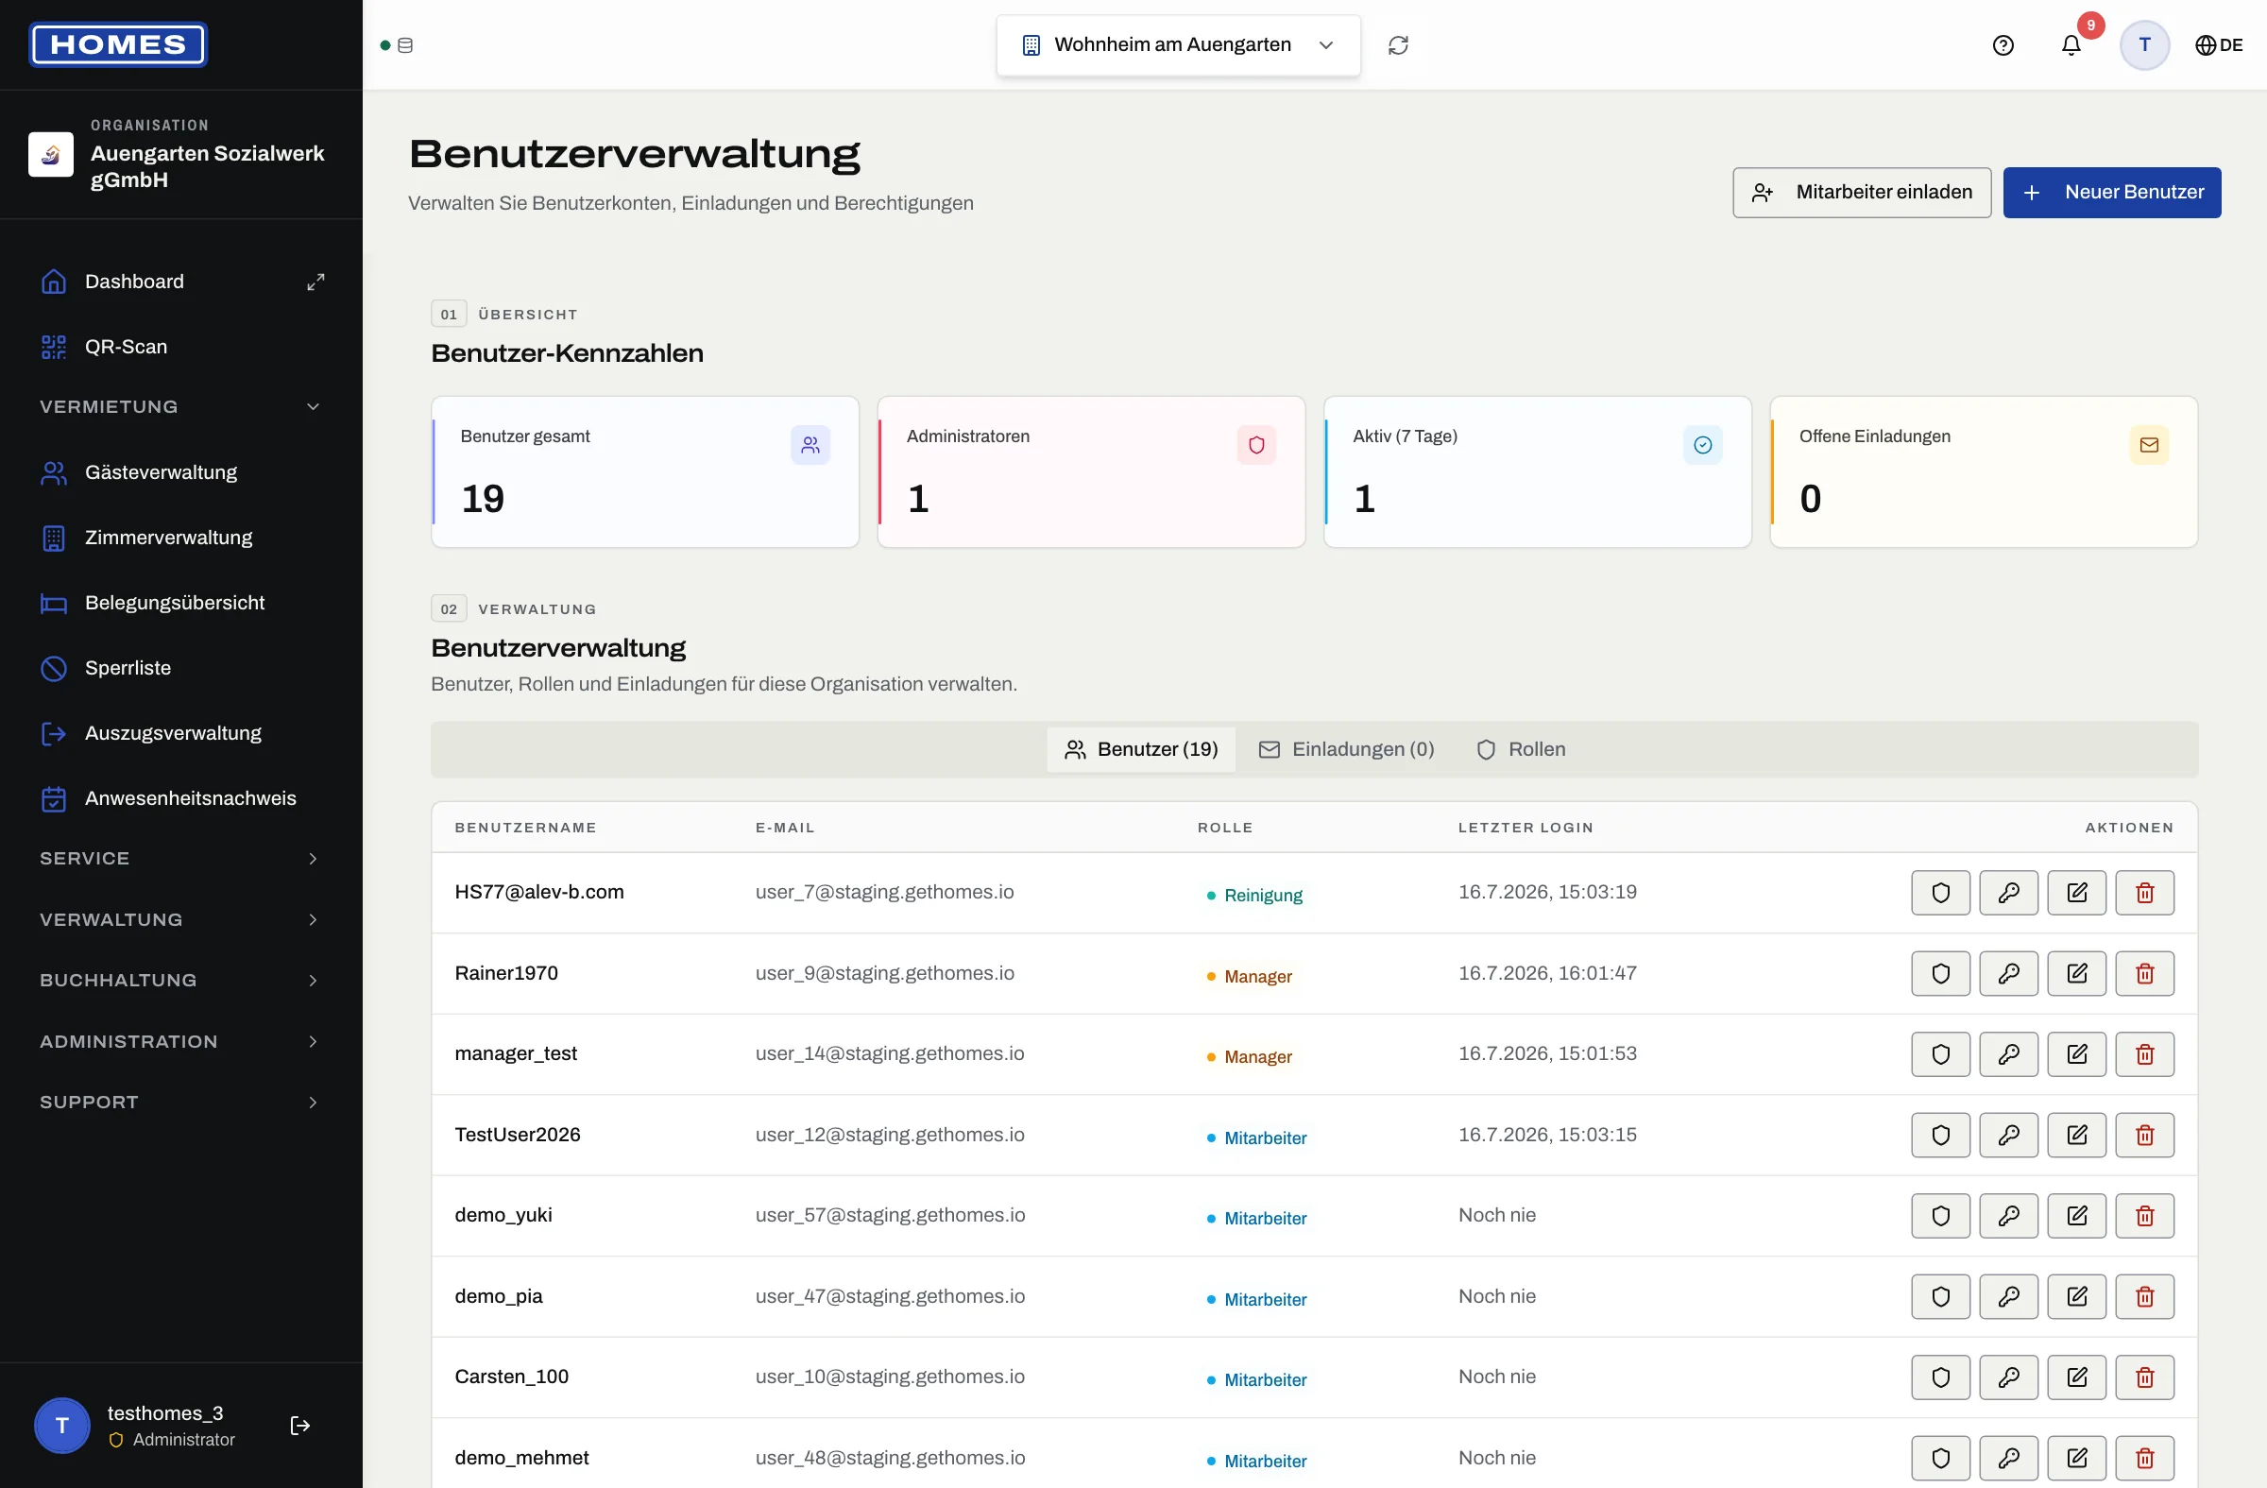Click edit icon for Carsten_100
2267x1488 pixels.
[2076, 1377]
